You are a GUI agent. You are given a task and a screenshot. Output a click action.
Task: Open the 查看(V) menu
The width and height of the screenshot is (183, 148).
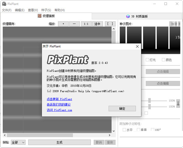pyautogui.click(x=33, y=10)
